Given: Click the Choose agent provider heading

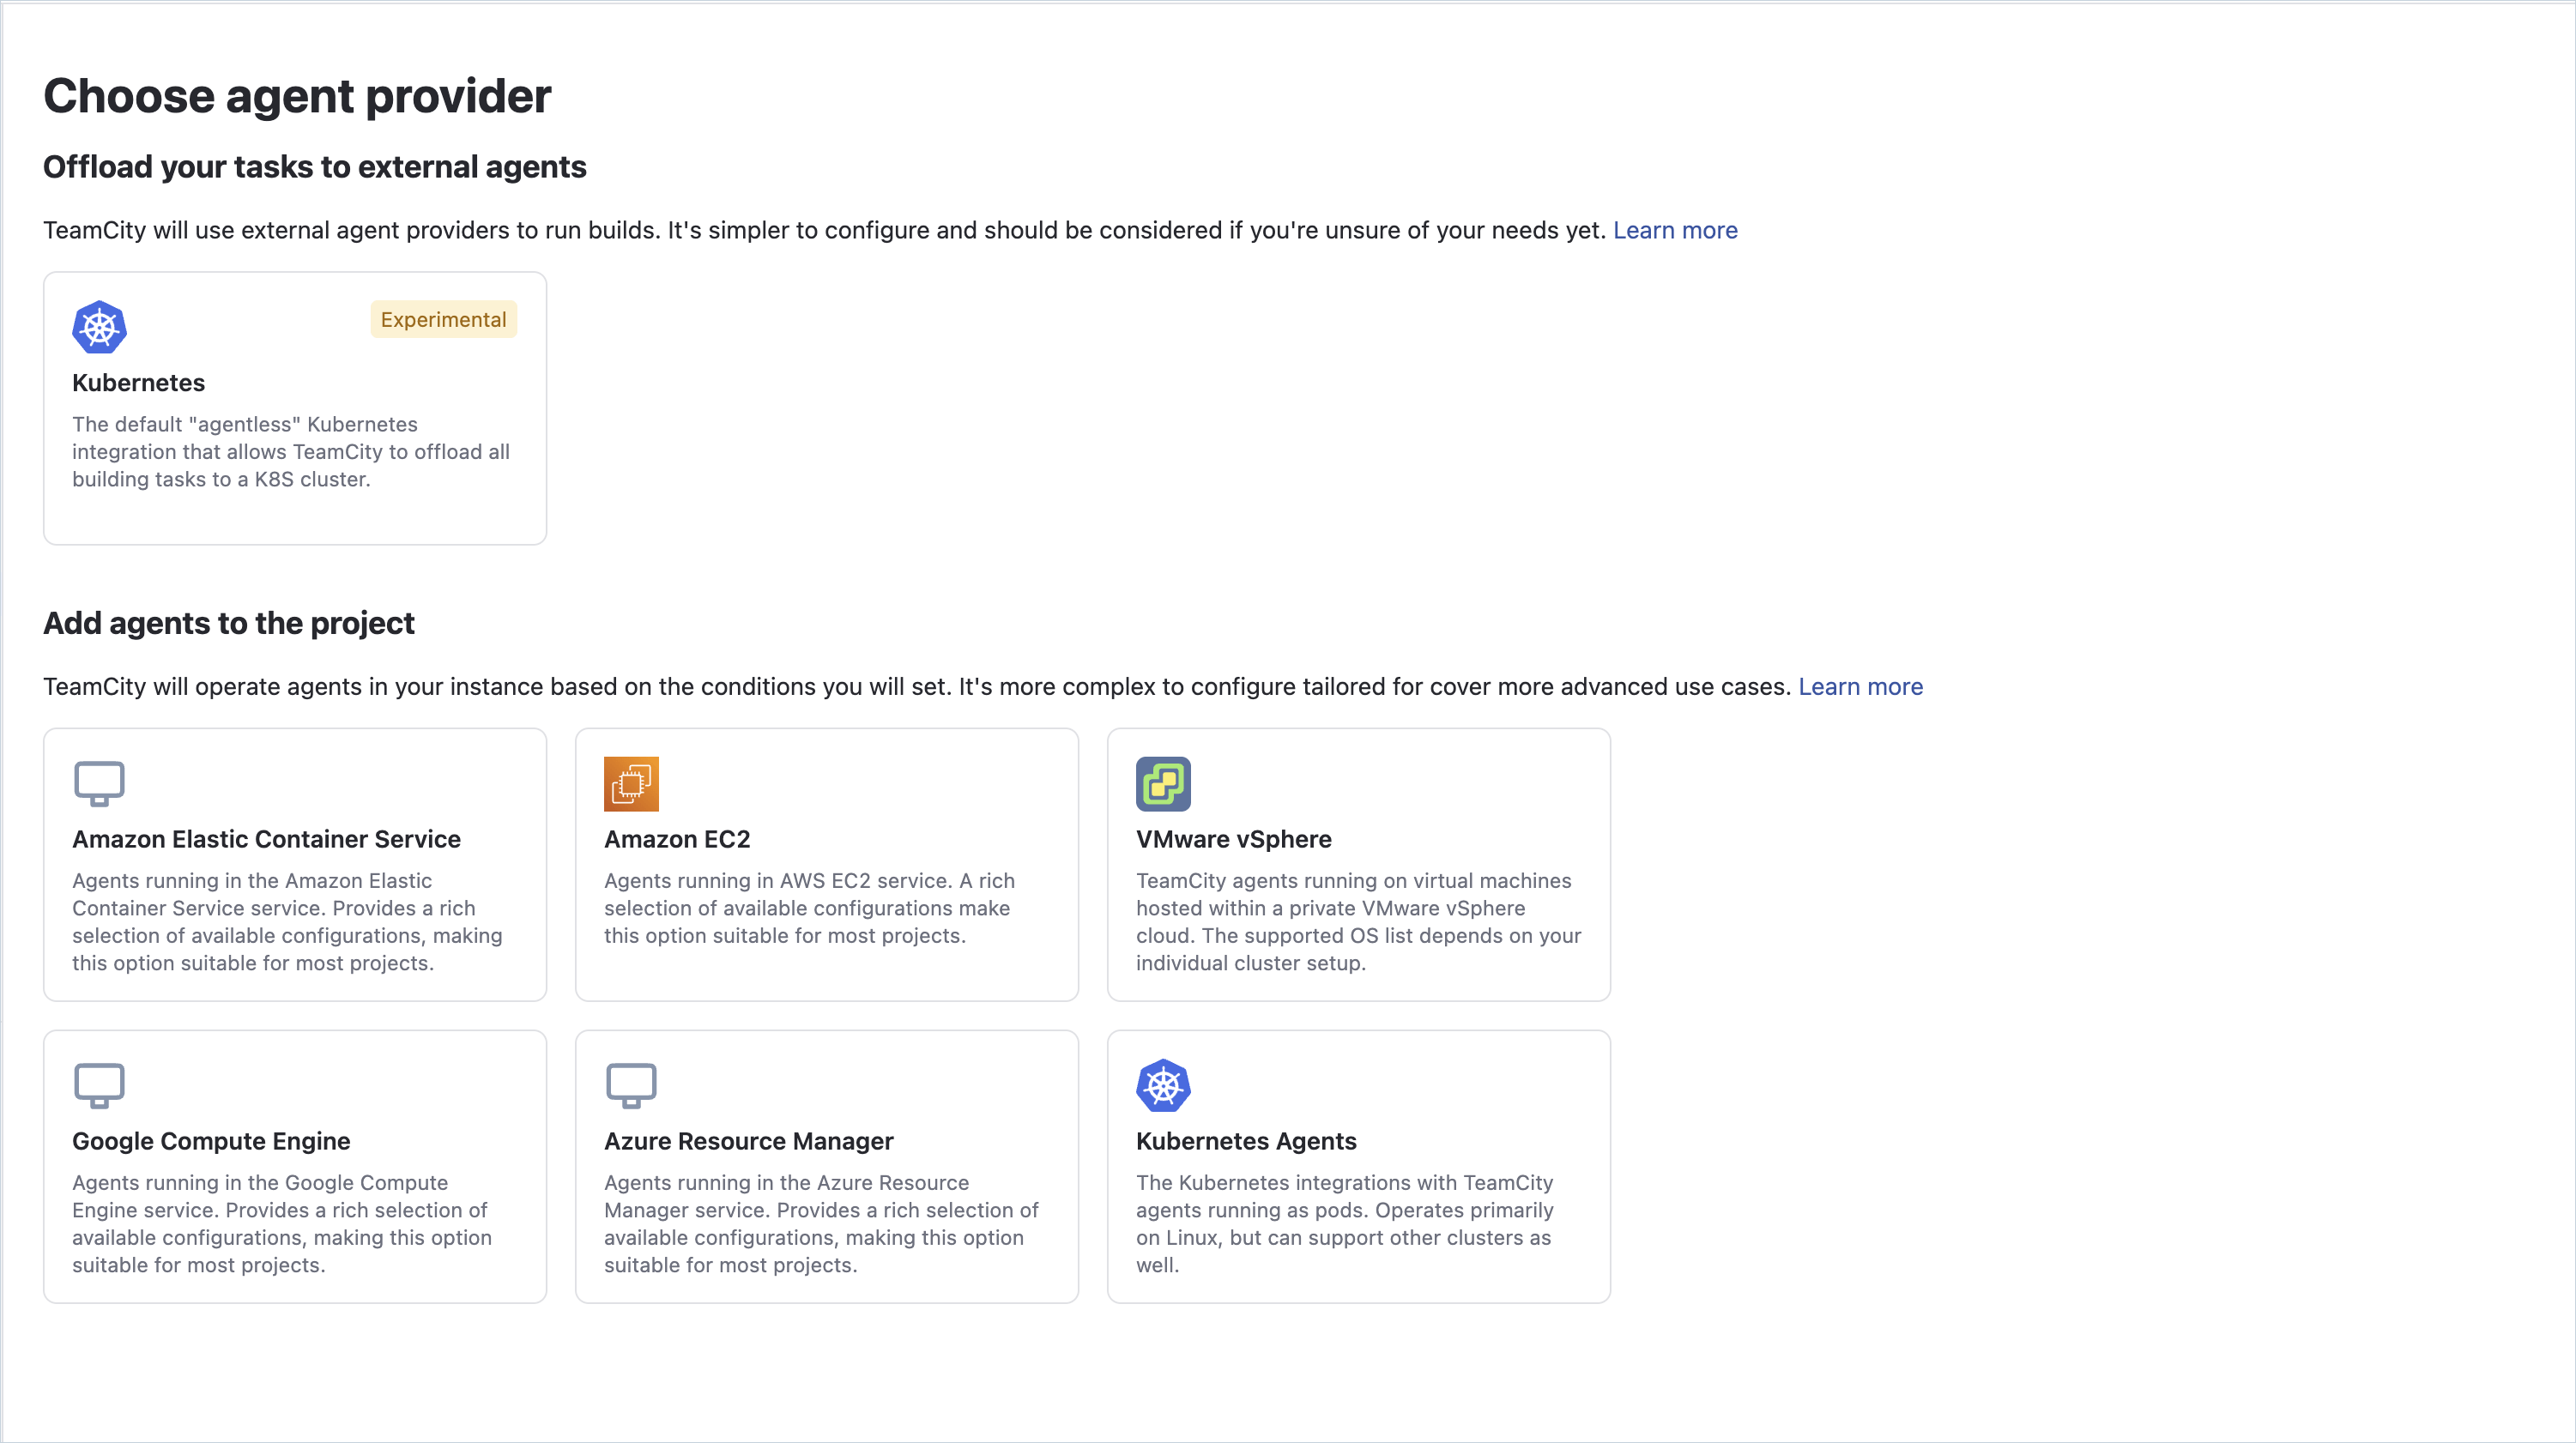Looking at the screenshot, I should (x=297, y=96).
